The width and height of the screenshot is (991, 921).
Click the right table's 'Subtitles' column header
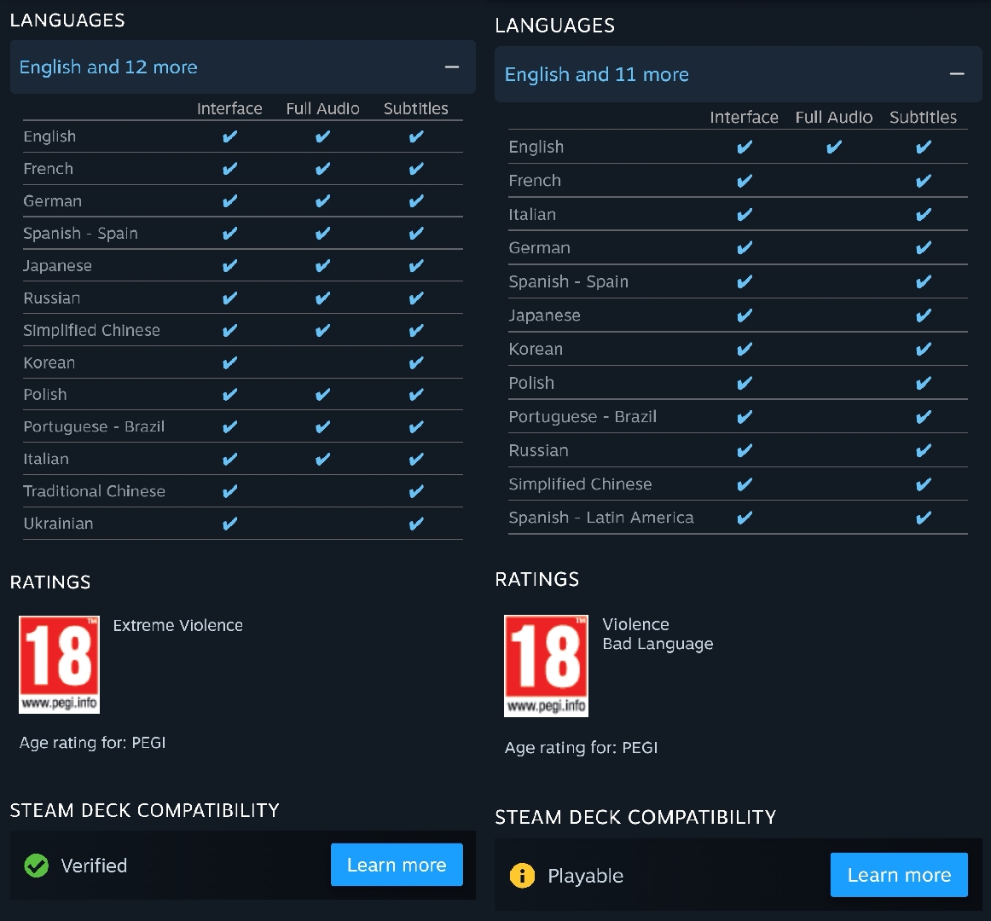(924, 118)
